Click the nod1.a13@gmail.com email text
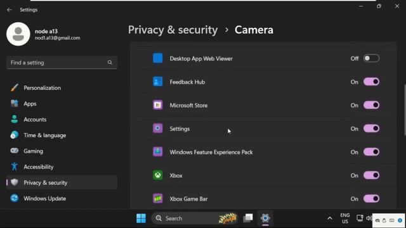The height and width of the screenshot is (228, 406). click(58, 38)
